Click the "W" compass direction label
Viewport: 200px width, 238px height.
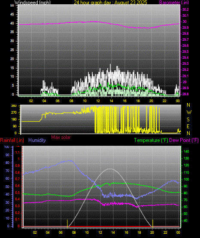click(189, 112)
